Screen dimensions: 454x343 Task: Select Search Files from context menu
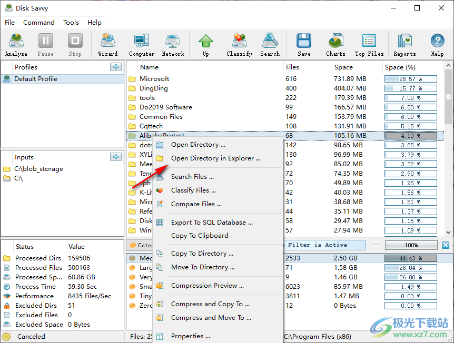click(218, 177)
